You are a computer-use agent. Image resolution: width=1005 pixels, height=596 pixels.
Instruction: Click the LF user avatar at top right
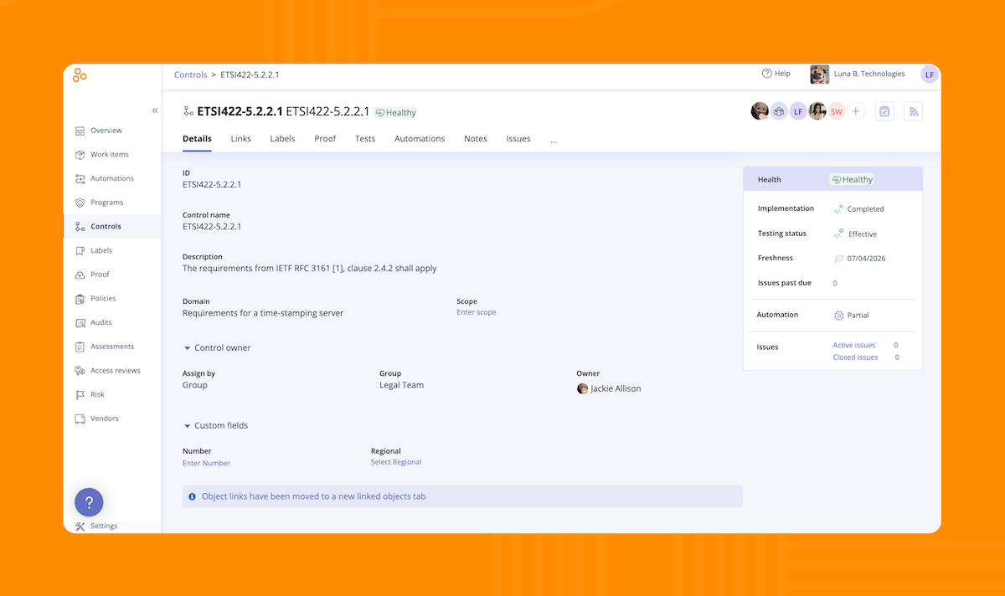929,74
